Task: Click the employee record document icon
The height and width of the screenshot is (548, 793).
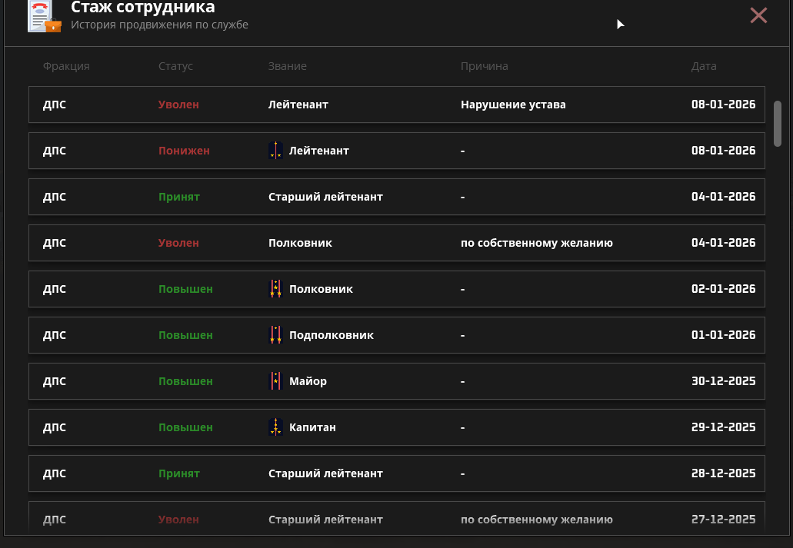Action: coord(44,16)
